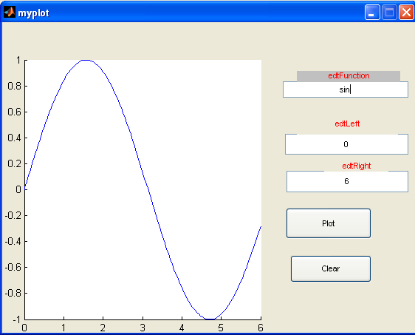Click the x-axis tick label 3
This screenshot has height=335, width=415.
(x=143, y=328)
